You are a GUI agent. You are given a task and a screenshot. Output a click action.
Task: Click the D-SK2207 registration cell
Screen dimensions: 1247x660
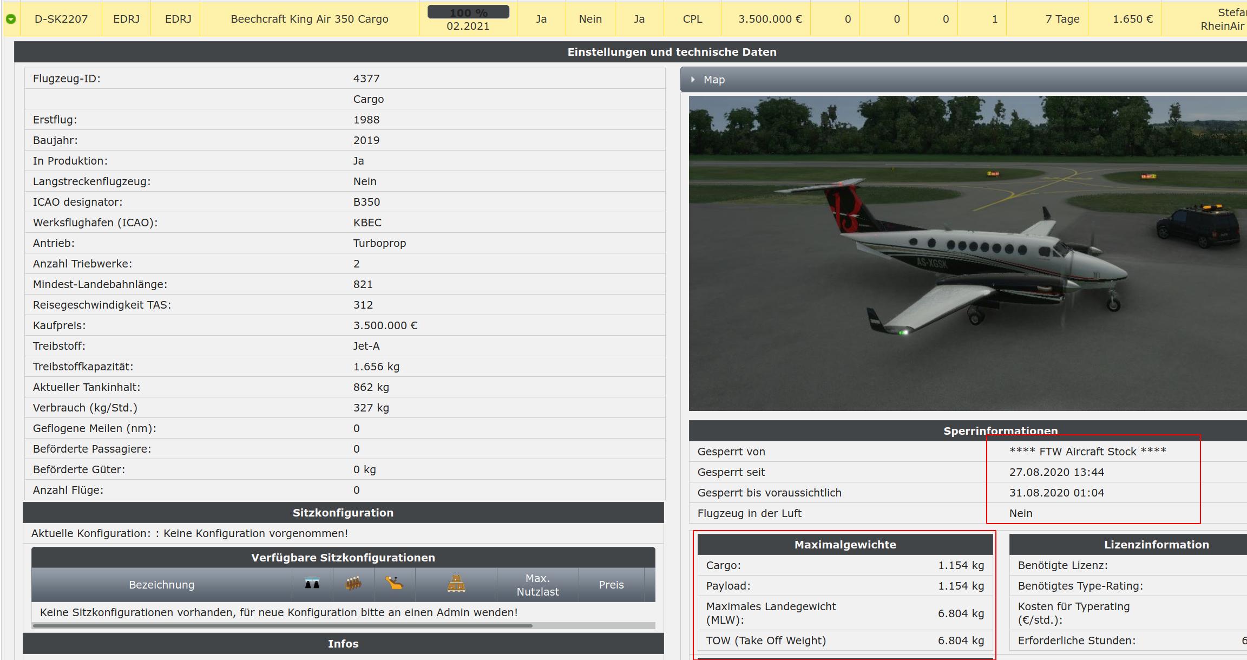pos(61,19)
